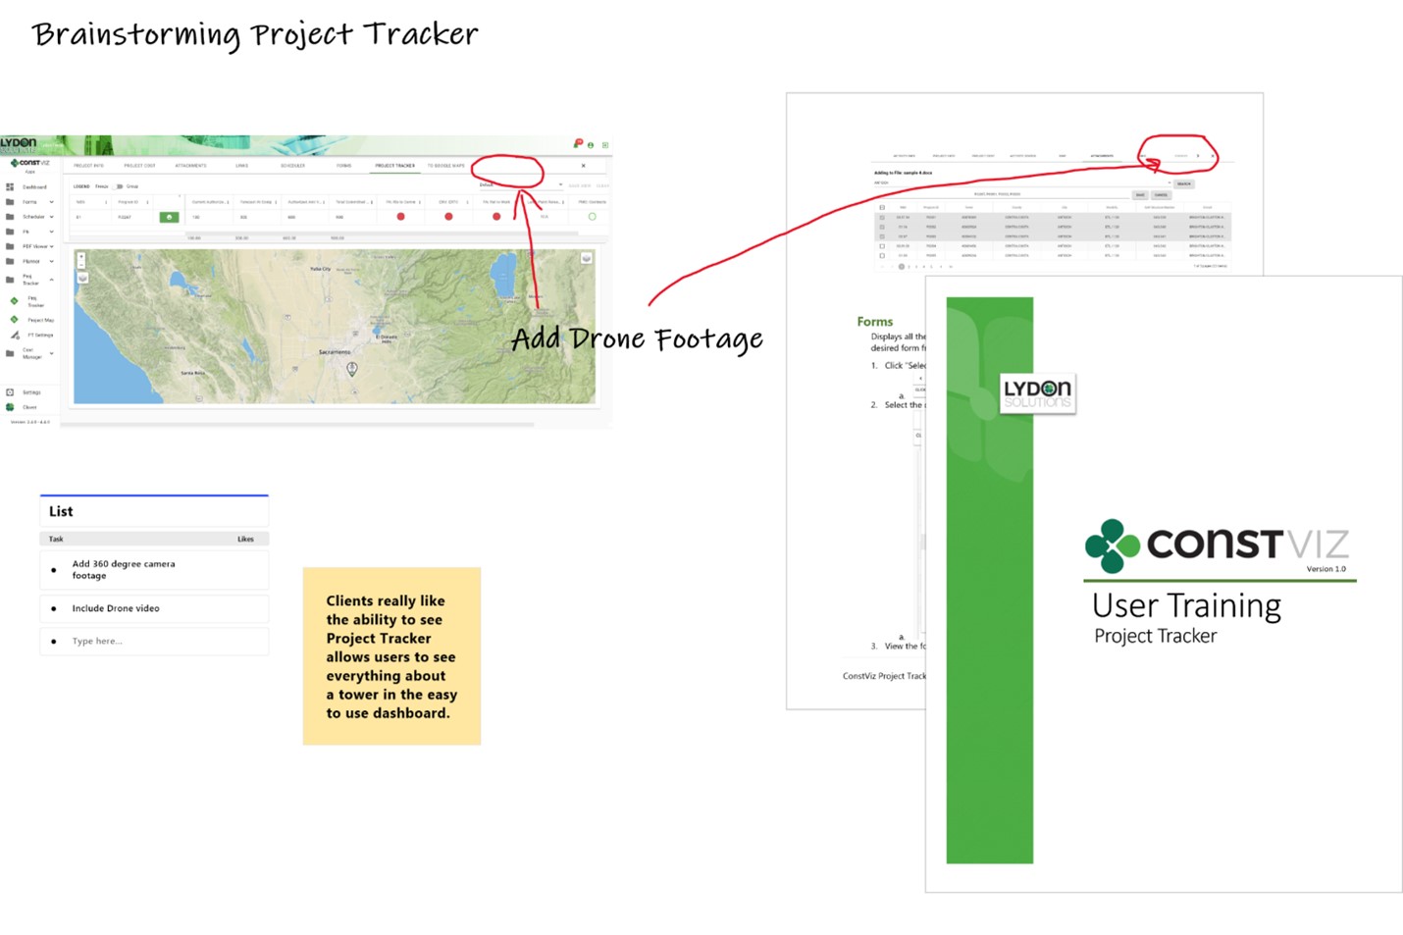Image resolution: width=1403 pixels, height=935 pixels.
Task: Open the PT Settings sidebar icon
Action: coord(15,336)
